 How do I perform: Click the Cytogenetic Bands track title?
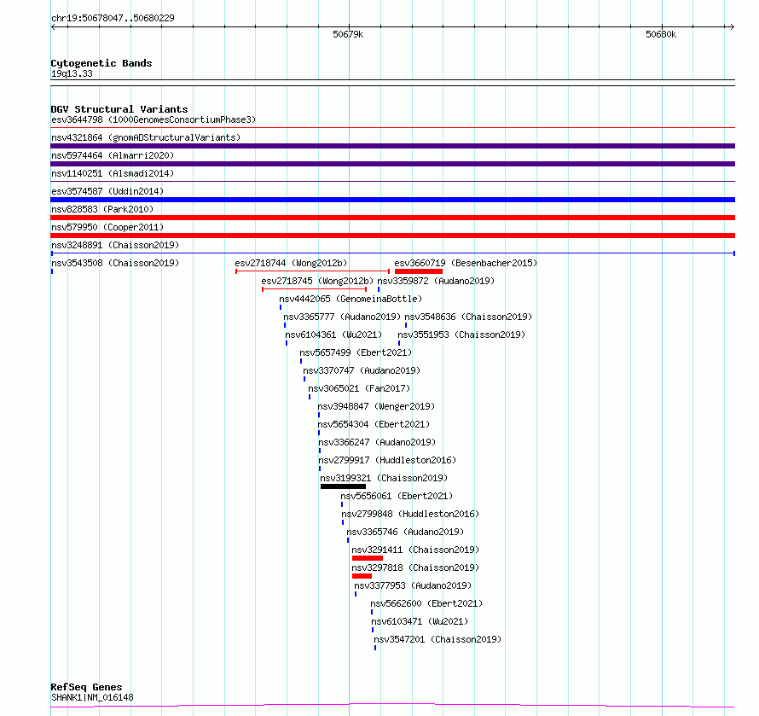101,63
